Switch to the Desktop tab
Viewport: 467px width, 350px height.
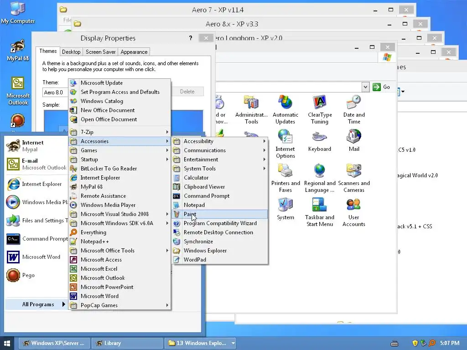click(71, 52)
